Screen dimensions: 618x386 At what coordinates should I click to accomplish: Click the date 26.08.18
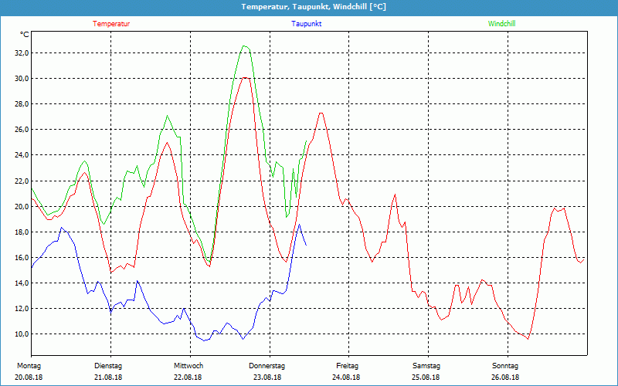click(x=505, y=378)
